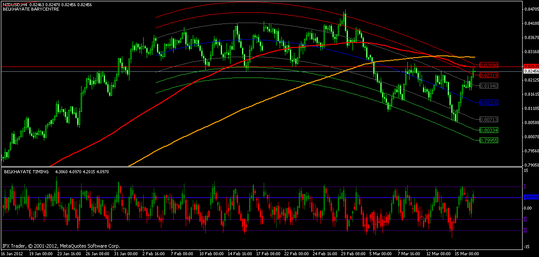The height and width of the screenshot is (257, 539).
Task: Select the BELKHAYATE TIMING indicator label
Action: 26,171
